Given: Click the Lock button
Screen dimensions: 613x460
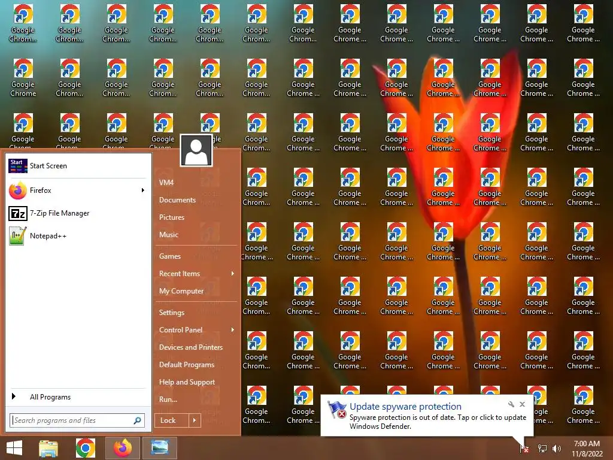Looking at the screenshot, I should [172, 420].
